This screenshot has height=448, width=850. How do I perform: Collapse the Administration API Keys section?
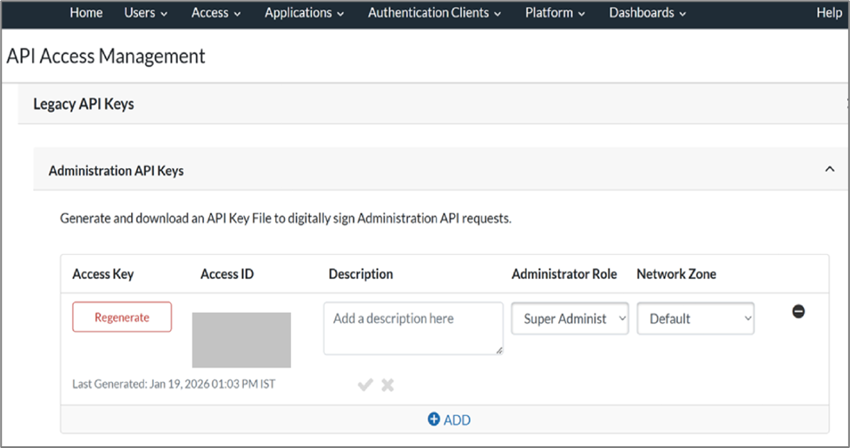(x=829, y=170)
